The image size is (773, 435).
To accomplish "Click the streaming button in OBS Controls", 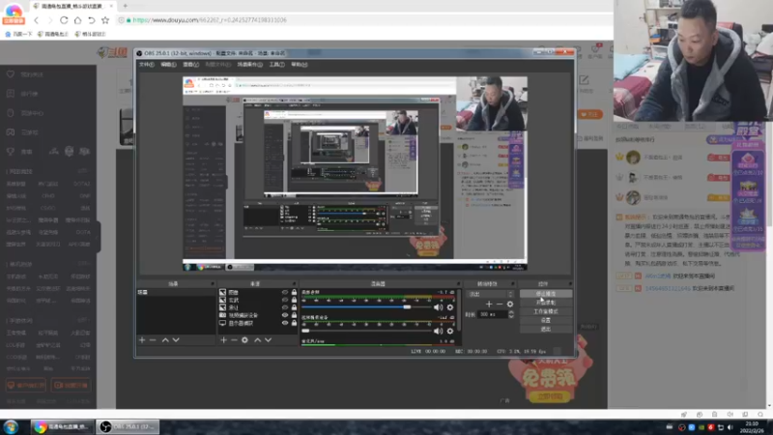I will 546,294.
